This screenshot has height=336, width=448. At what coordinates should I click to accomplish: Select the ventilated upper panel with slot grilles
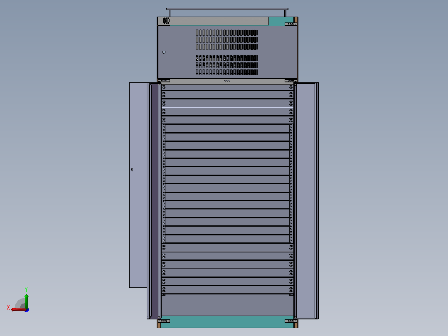227,52
